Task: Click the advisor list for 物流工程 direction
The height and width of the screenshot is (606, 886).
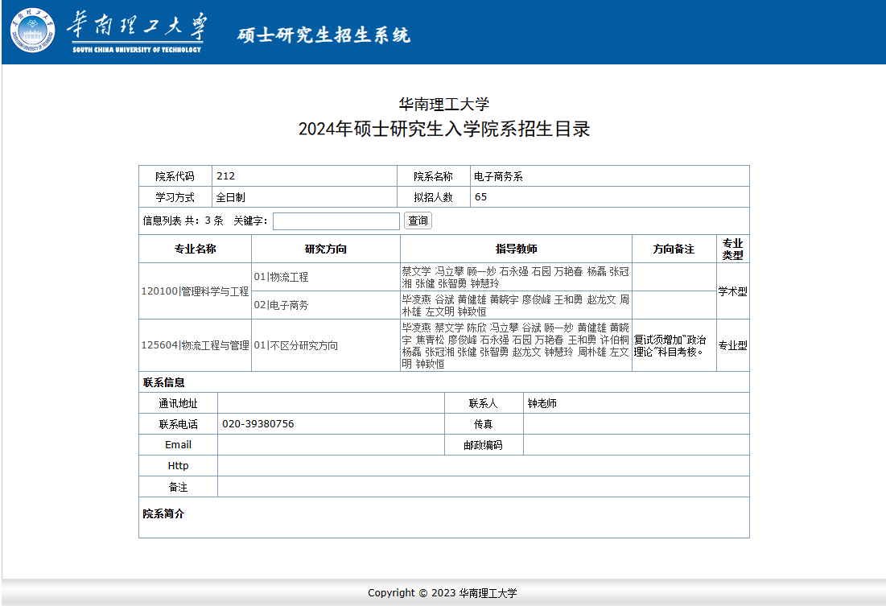Action: tap(516, 277)
